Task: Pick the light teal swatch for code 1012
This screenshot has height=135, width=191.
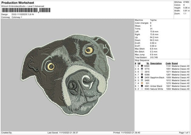Action: (x=142, y=80)
